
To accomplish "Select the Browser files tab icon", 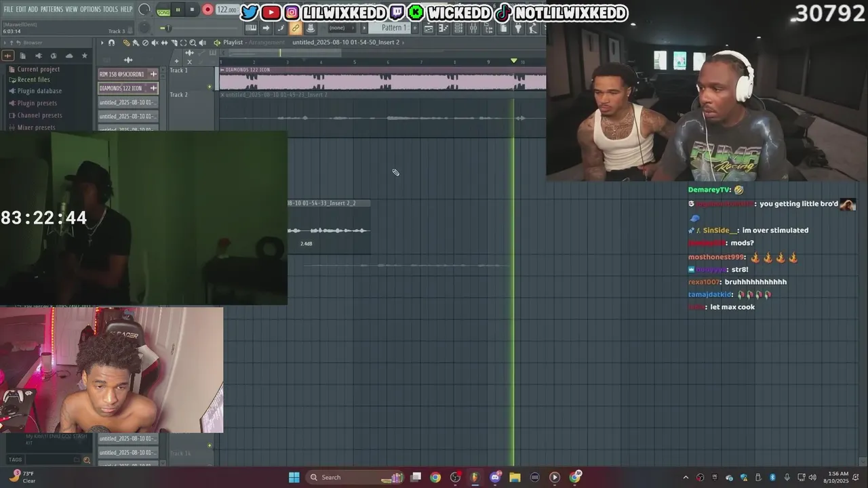I will (x=22, y=56).
